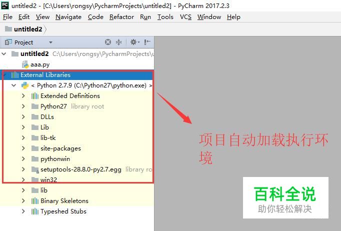Open the Project panel gear settings
Screen dimensions: 341x231
pos(134,42)
